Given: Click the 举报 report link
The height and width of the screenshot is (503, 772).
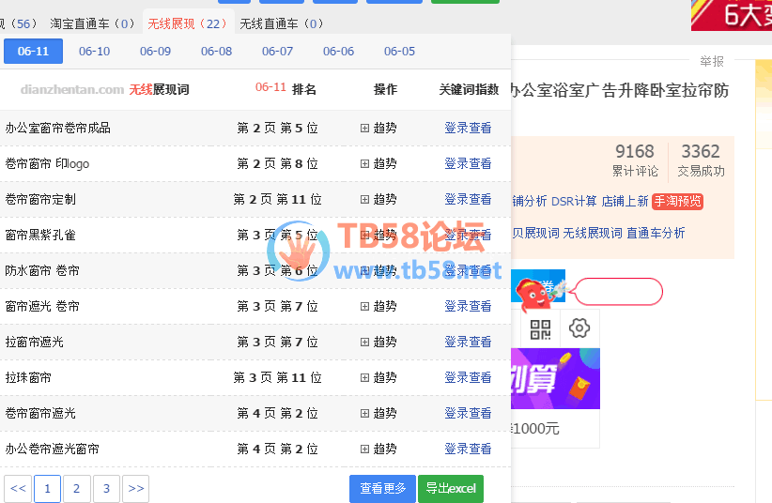Looking at the screenshot, I should (712, 62).
